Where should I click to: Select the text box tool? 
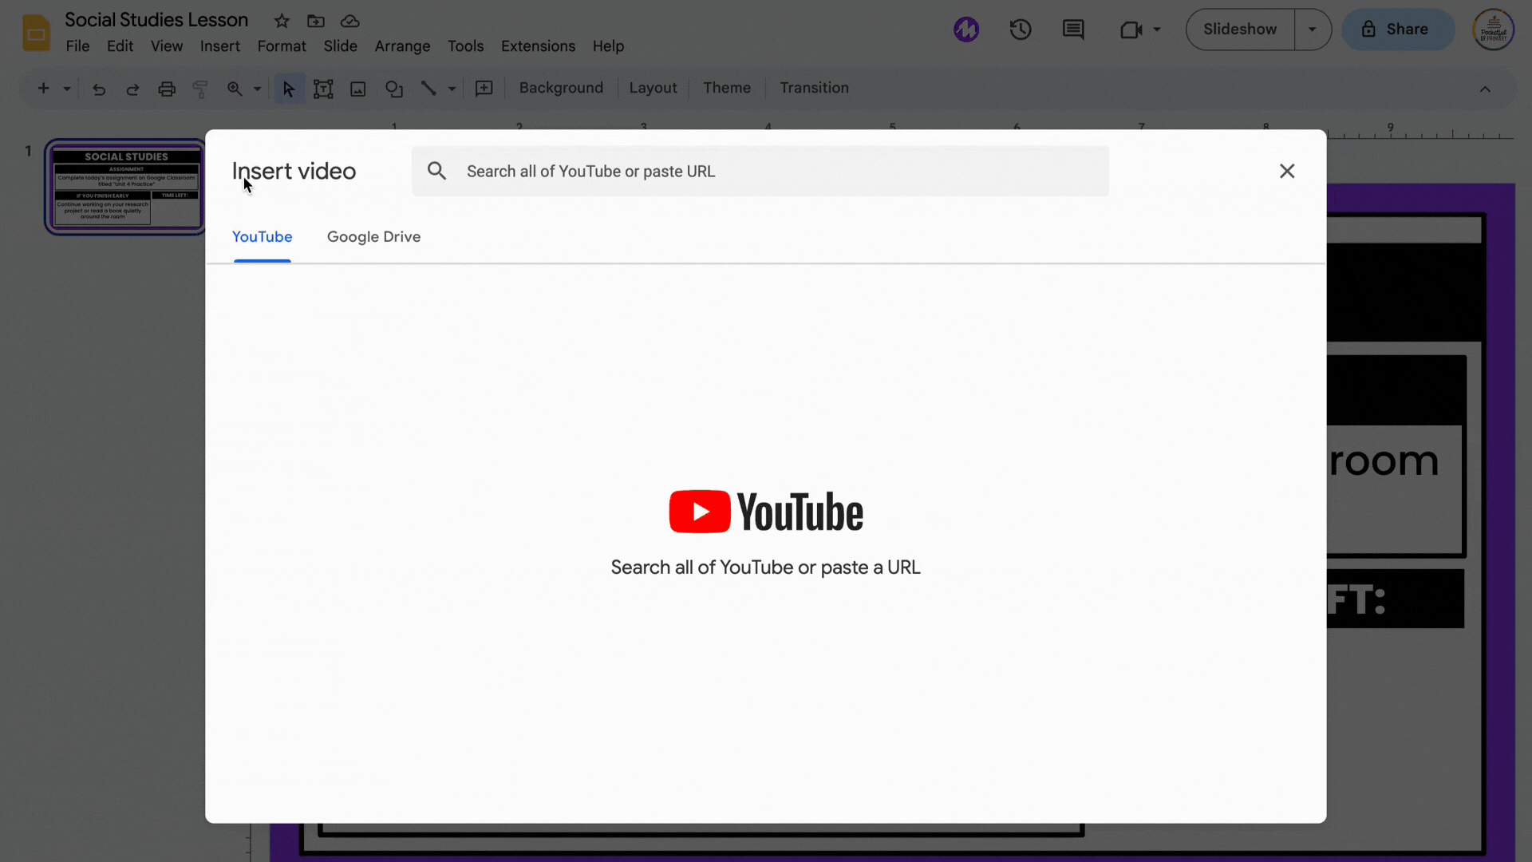click(x=323, y=89)
